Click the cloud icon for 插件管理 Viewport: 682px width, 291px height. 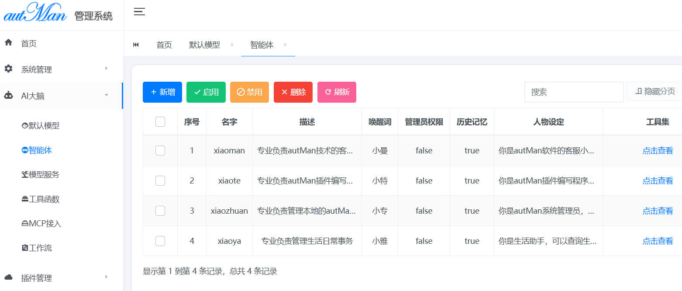(x=8, y=277)
